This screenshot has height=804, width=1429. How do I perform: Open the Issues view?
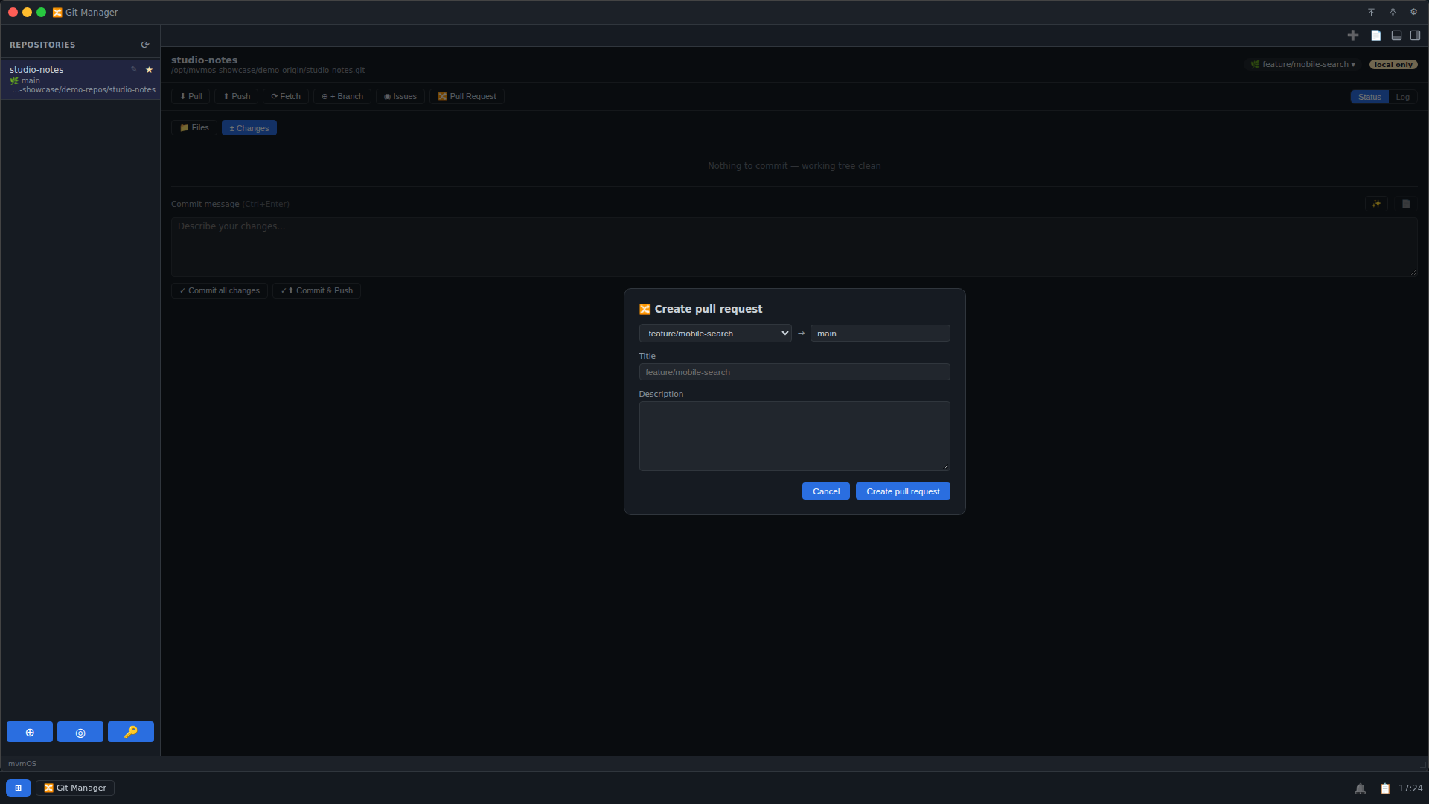click(400, 96)
